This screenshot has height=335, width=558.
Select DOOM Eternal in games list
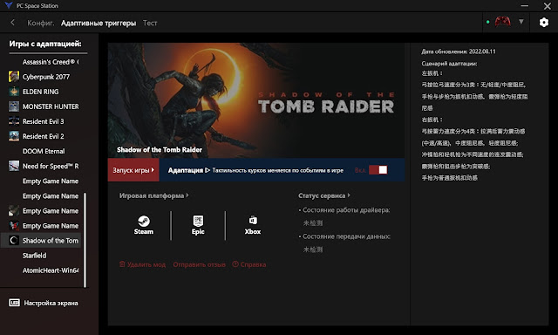pyautogui.click(x=44, y=151)
